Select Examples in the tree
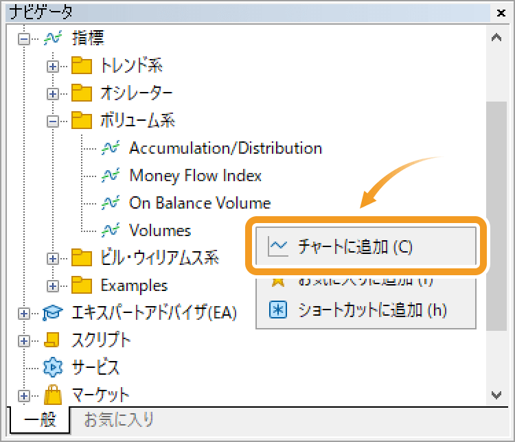Screen dimensions: 515x442 pyautogui.click(x=134, y=286)
